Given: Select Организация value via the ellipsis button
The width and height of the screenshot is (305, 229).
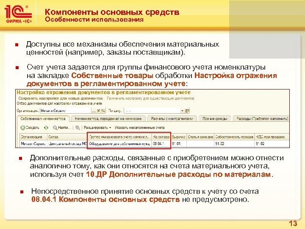Looking at the screenshot, I should (94, 111).
